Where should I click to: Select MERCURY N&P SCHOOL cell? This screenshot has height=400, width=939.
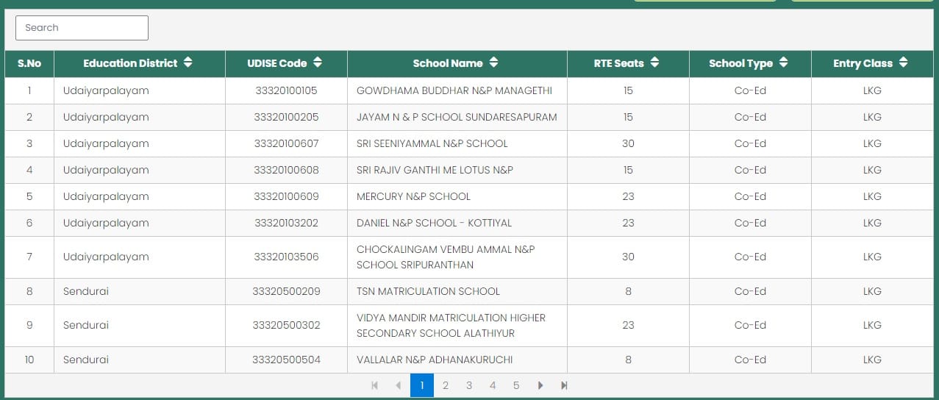[413, 196]
